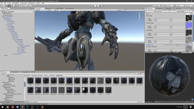This screenshot has height=109, width=194.
Task: Open the Account dropdown
Action: pos(169,6)
